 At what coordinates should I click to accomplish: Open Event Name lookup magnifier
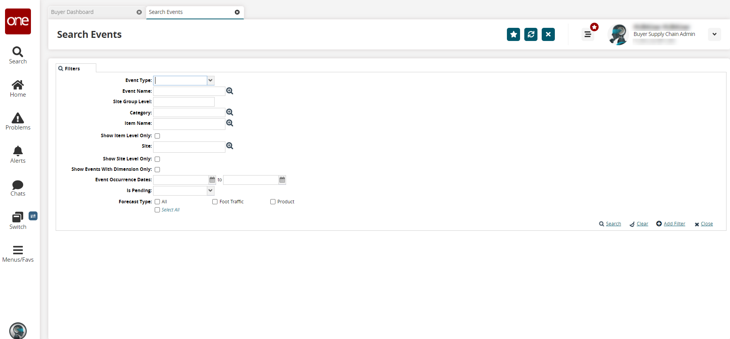click(x=230, y=91)
